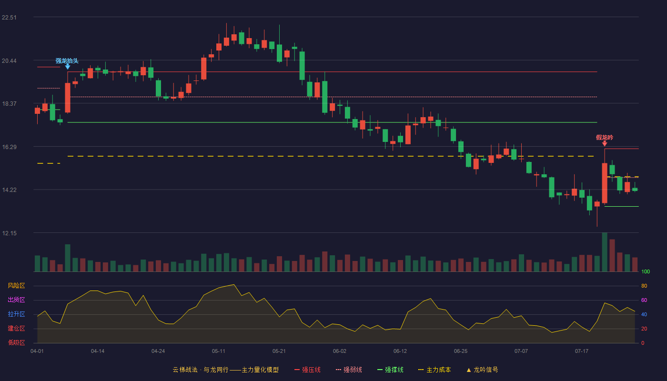Click the 12.15 price axis label

coord(10,233)
